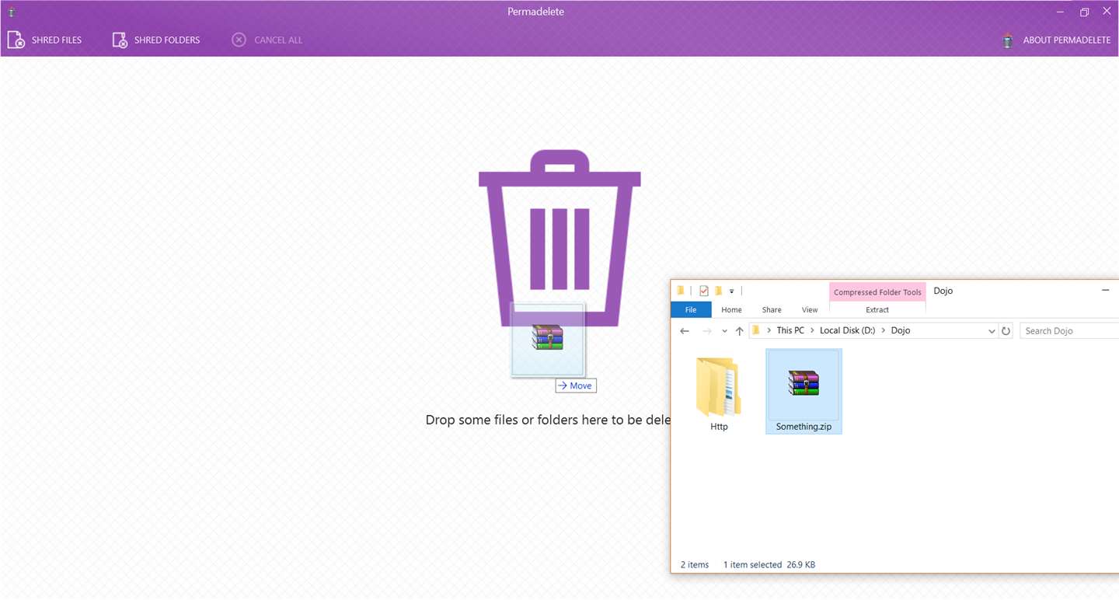Viewport: 1119px width, 600px height.
Task: Click This PC breadcrumb
Action: 790,330
